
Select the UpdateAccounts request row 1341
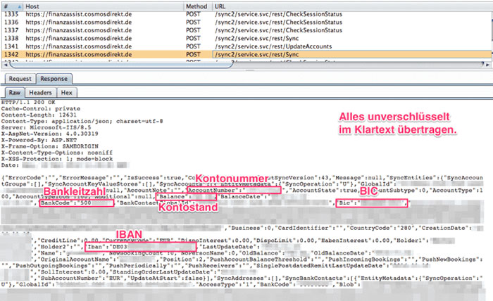246,46
